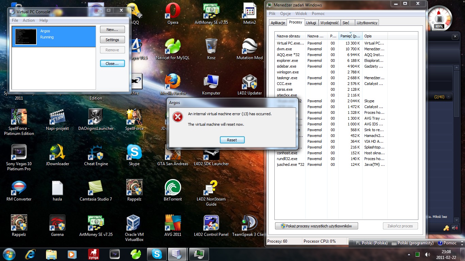465x261 pixels.
Task: Launch Metin2 from the desktop
Action: point(250,14)
